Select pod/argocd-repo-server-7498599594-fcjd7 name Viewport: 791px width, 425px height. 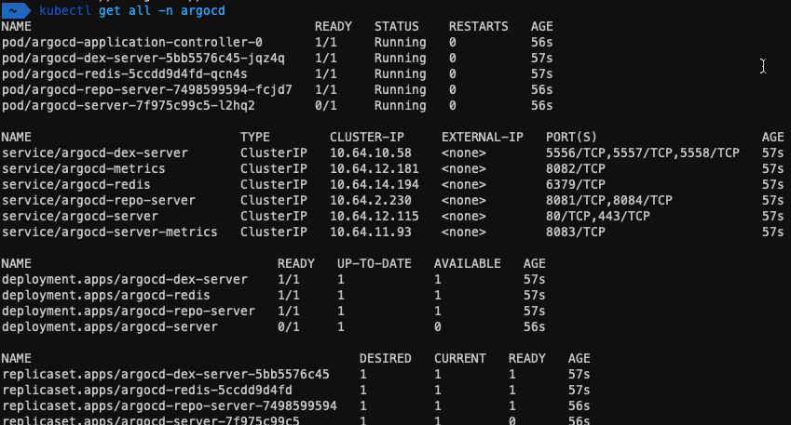click(x=147, y=89)
